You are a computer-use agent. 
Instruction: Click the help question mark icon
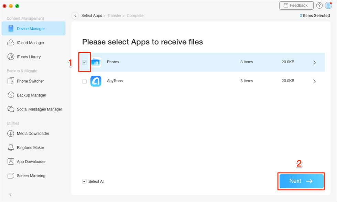(319, 6)
